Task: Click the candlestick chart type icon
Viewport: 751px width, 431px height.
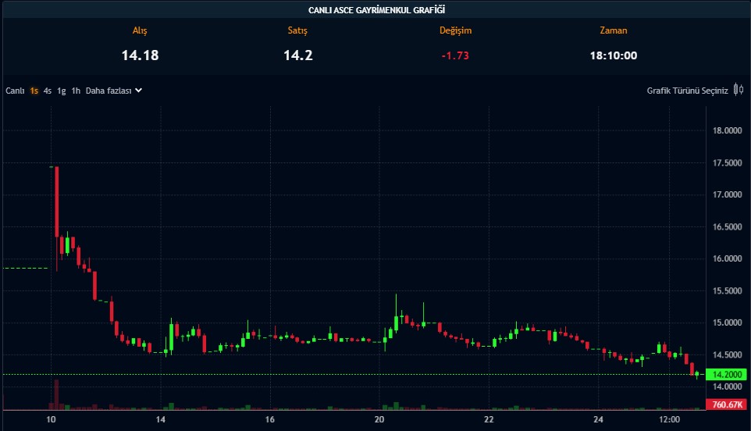Action: 738,91
